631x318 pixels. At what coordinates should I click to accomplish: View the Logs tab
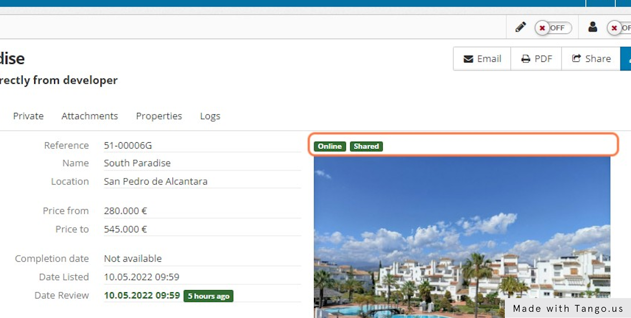point(210,116)
